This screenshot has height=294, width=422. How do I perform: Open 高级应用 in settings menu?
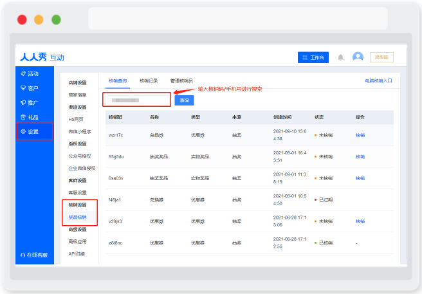click(x=77, y=241)
